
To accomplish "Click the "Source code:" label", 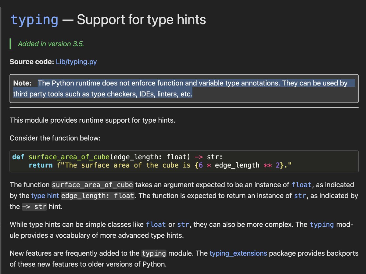I will [x=32, y=62].
